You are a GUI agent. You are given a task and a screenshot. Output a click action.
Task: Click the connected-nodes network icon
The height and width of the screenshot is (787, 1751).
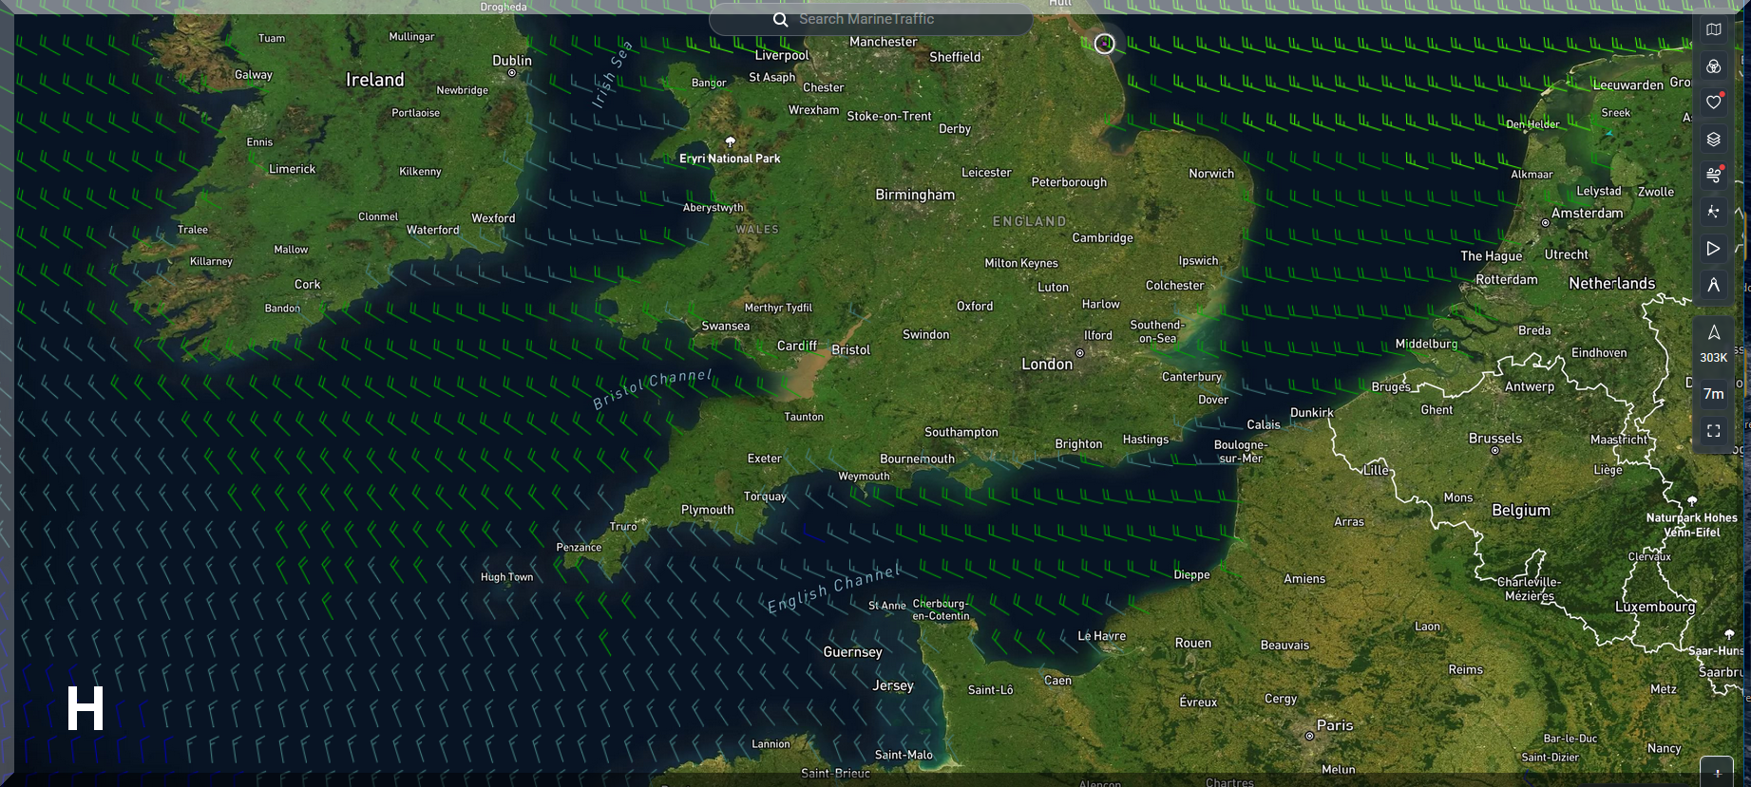1713,213
